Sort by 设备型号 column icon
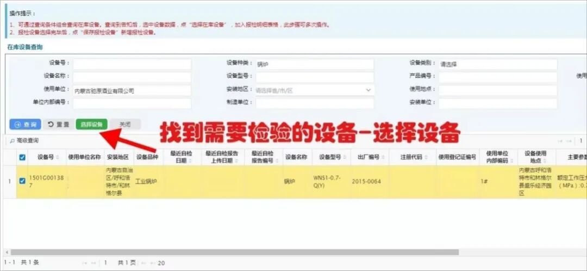This screenshot has width=587, height=271. (345, 157)
